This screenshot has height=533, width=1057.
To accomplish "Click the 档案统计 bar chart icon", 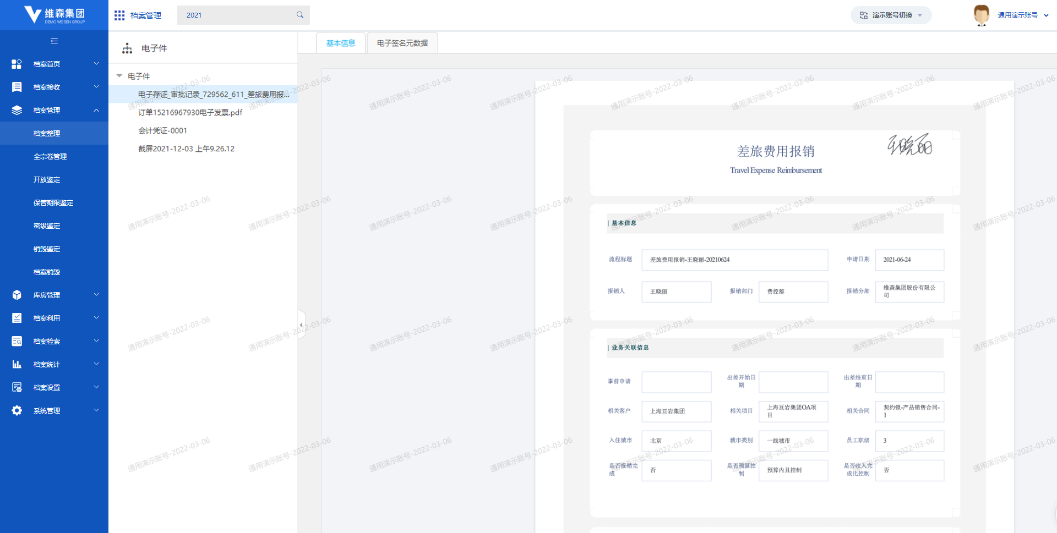I will coord(17,364).
